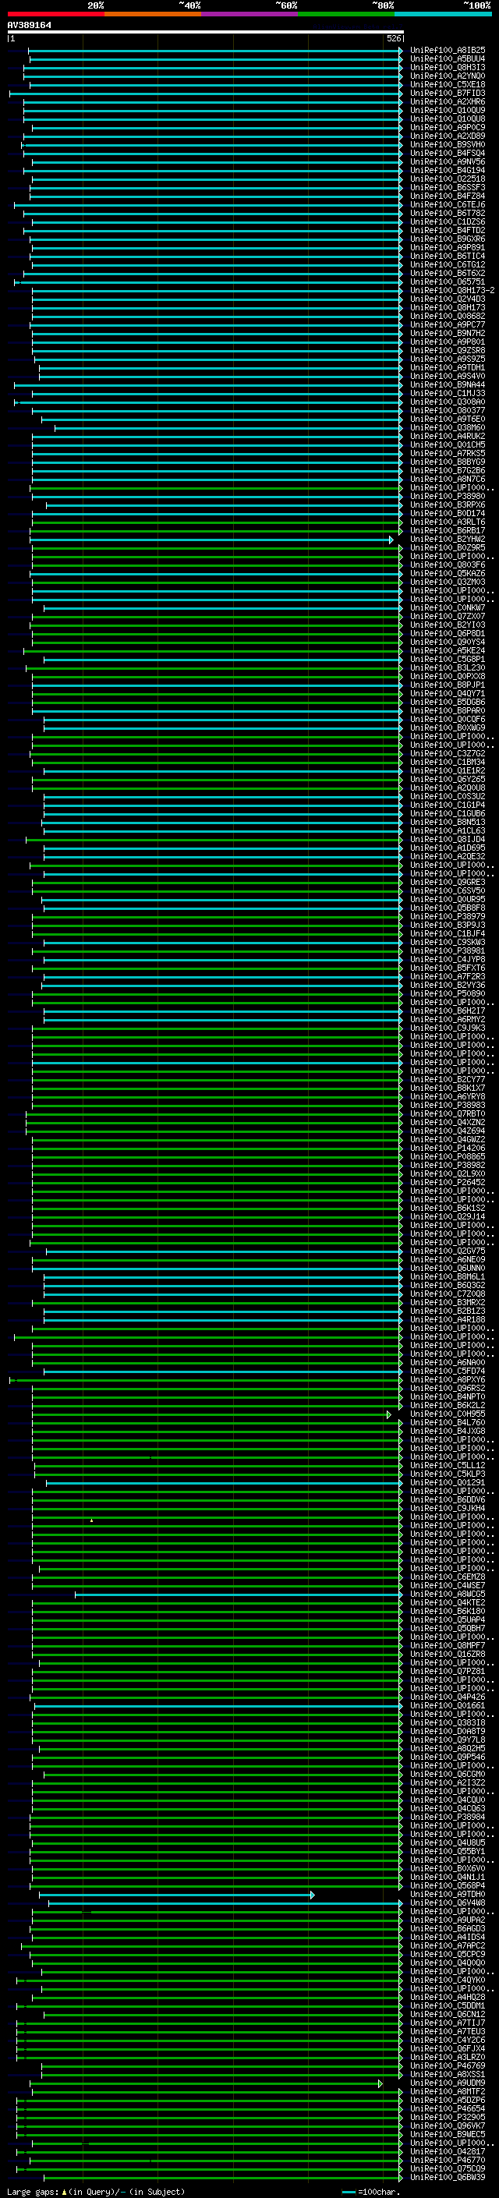Click the UniRef100_P08865 label
Screen dimensions: 499x2198
coord(447,1157)
